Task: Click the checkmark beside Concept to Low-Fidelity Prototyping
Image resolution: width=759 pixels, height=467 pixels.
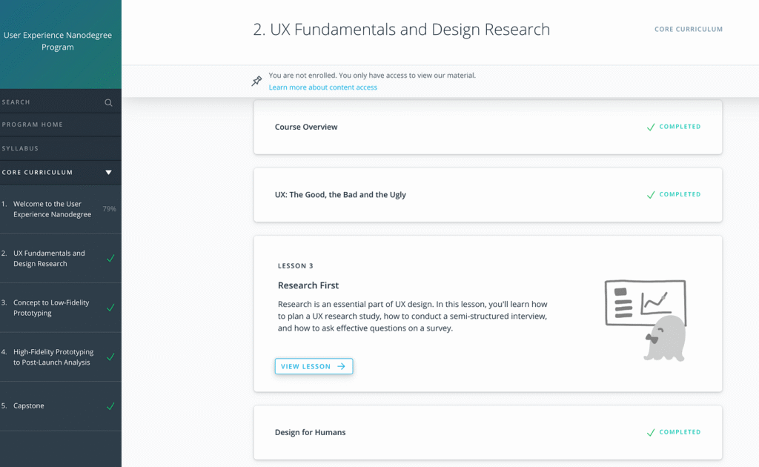Action: click(110, 308)
